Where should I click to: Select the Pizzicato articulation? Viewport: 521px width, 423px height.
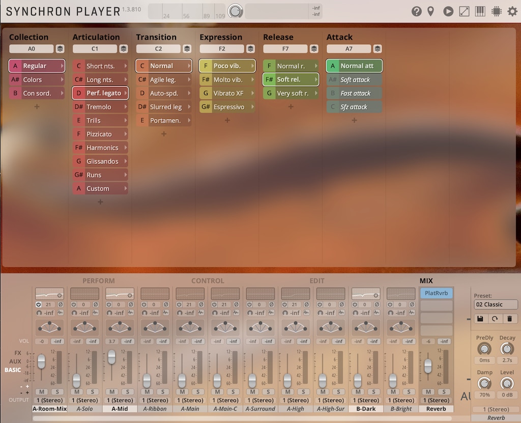point(100,134)
